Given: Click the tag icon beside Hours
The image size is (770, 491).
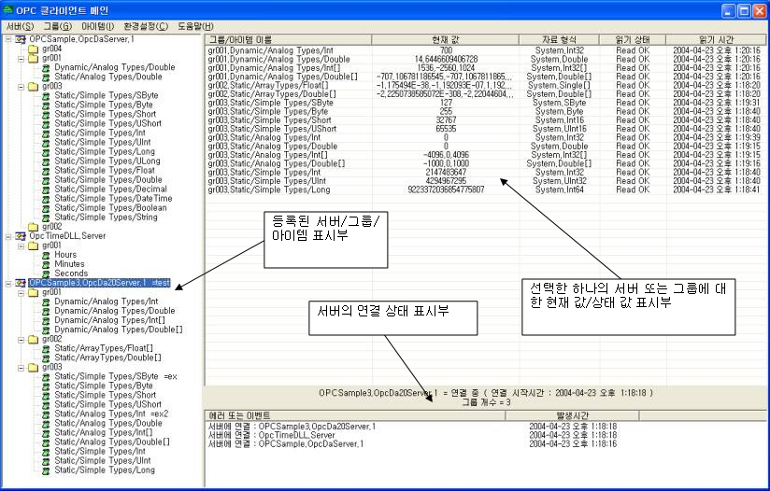Looking at the screenshot, I should pos(46,255).
